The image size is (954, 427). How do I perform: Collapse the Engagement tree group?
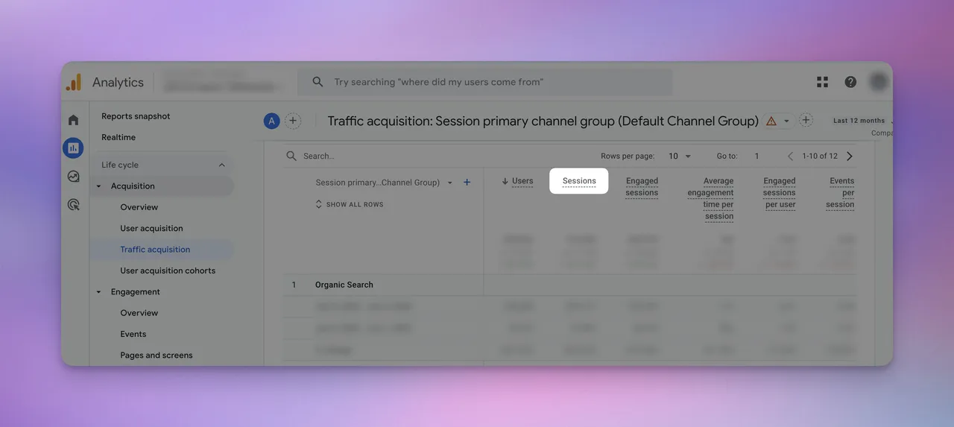click(99, 292)
